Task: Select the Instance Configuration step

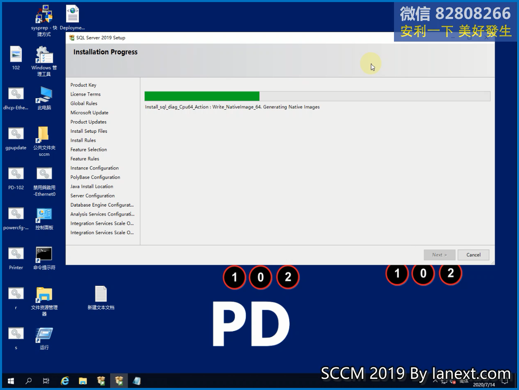Action: pos(94,168)
